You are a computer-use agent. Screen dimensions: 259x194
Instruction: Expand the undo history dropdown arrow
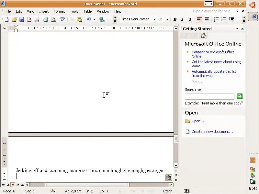coord(94,19)
